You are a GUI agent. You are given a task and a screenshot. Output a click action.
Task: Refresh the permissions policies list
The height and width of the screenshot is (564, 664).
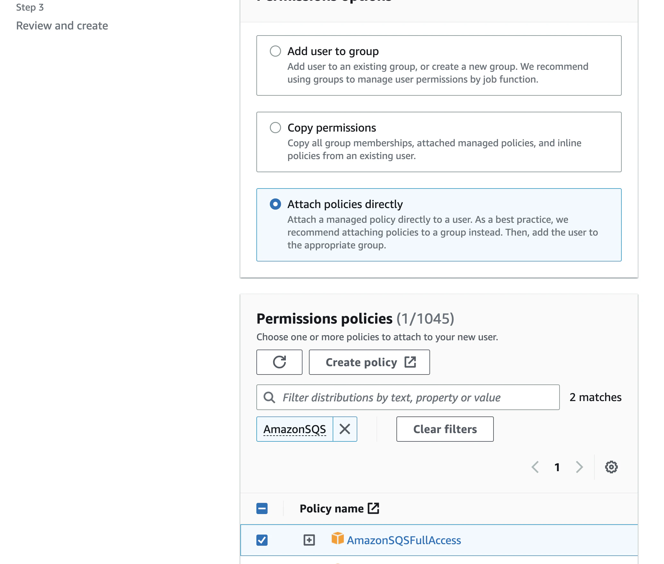[x=279, y=362]
